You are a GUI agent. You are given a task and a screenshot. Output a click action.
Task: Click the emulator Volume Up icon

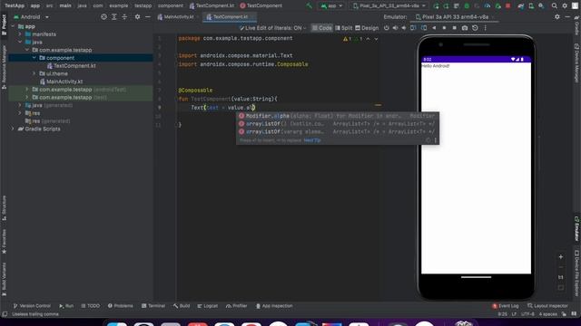395,28
